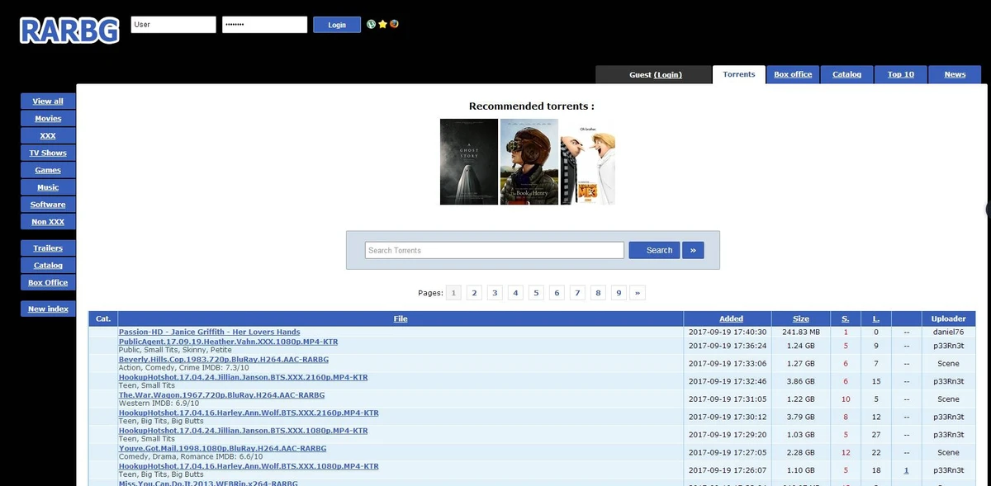Switch to the Torrents tab

click(x=739, y=74)
